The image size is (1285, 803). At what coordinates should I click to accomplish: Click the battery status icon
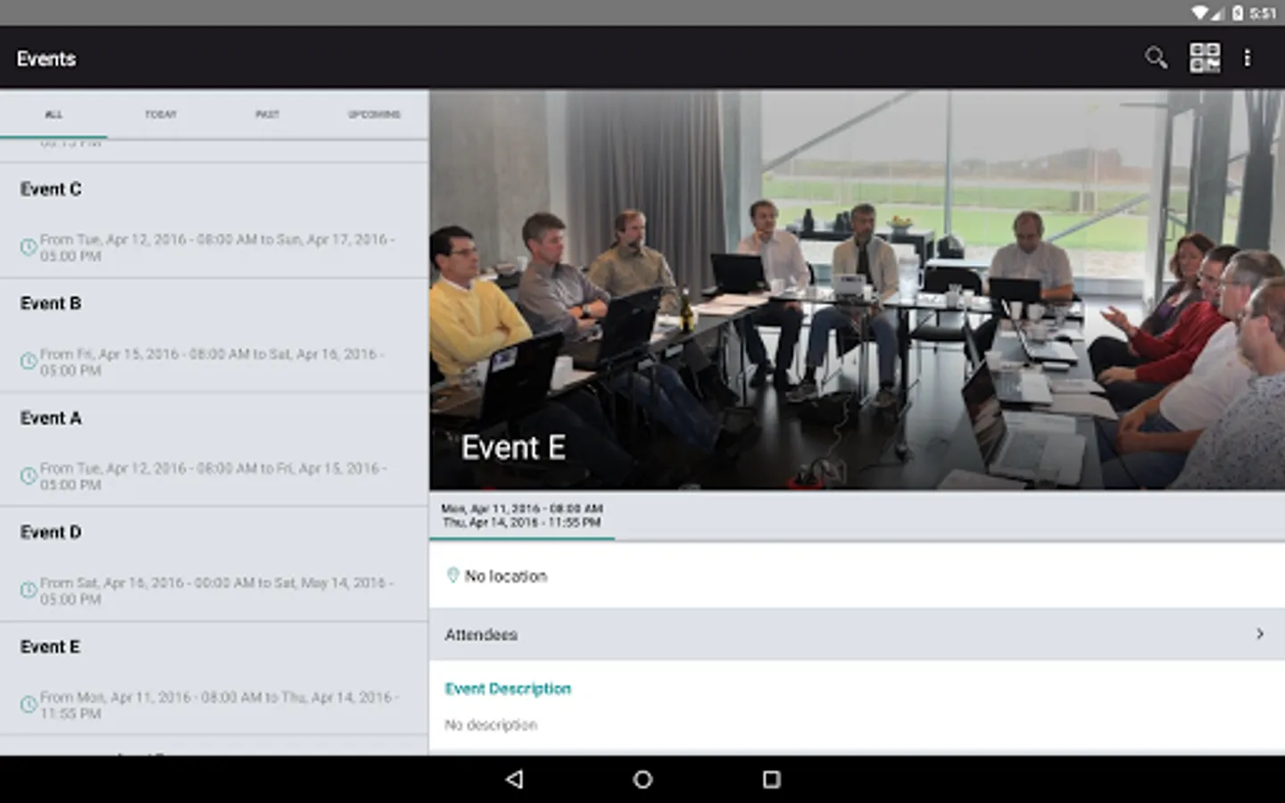tap(1238, 12)
